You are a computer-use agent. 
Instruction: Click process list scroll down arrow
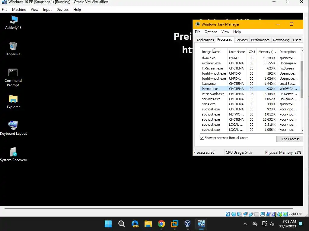[x=302, y=131]
